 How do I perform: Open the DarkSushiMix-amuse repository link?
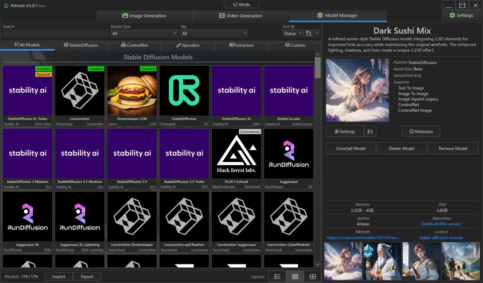[441, 224]
